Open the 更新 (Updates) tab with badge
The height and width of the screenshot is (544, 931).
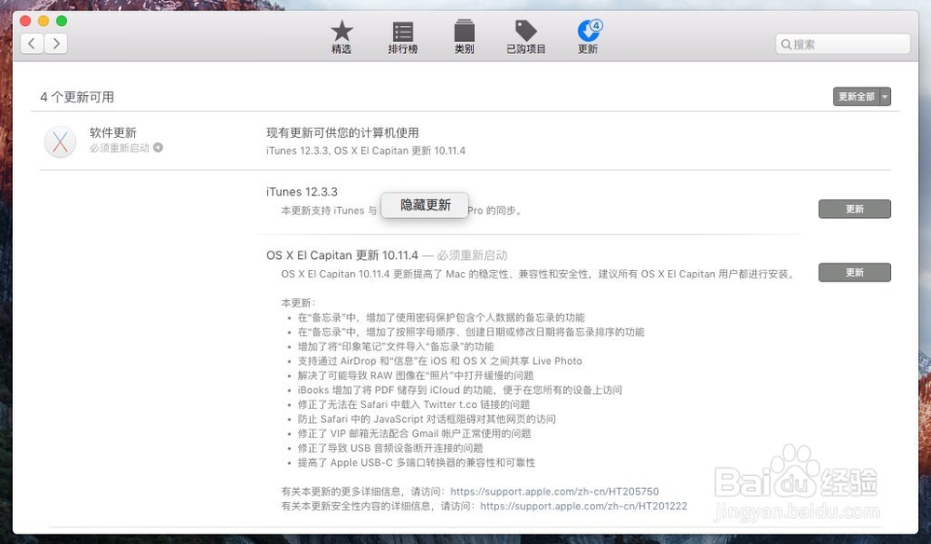pos(588,37)
